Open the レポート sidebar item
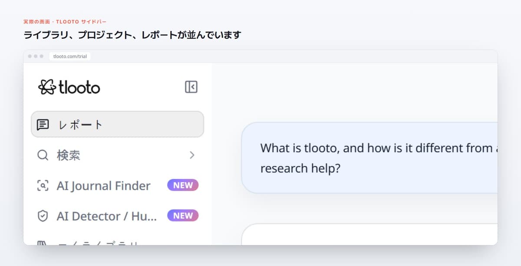The height and width of the screenshot is (266, 521). click(117, 124)
